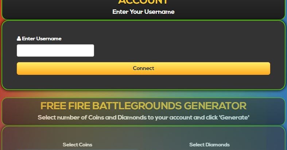
Task: Click the word 'Your' in the top subtitle
Action: 136,12
